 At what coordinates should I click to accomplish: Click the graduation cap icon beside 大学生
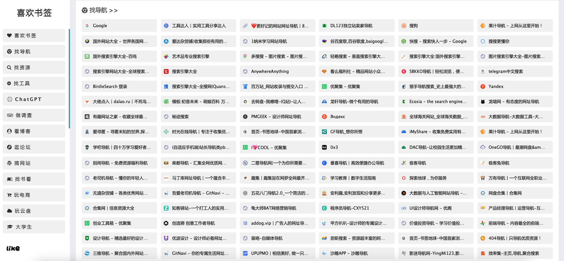pos(10,227)
